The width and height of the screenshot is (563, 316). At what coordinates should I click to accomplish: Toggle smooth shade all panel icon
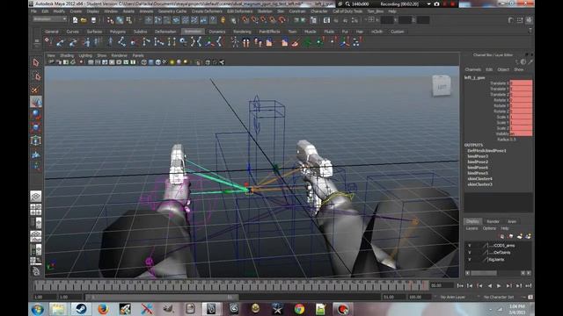pos(150,62)
